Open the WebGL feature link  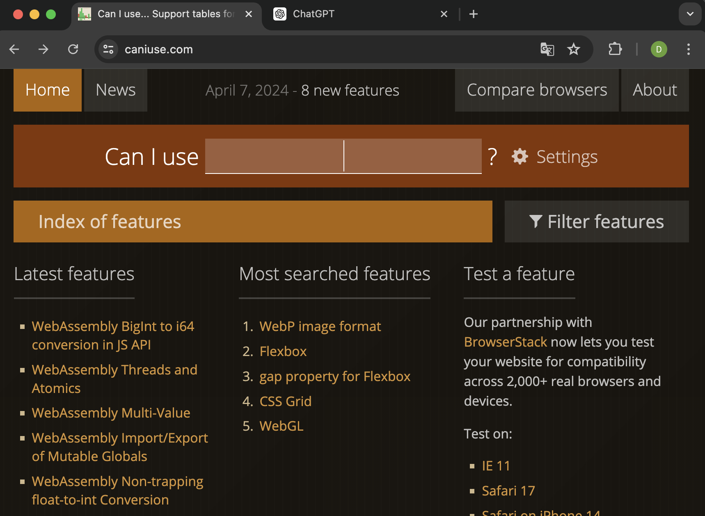[x=282, y=426]
